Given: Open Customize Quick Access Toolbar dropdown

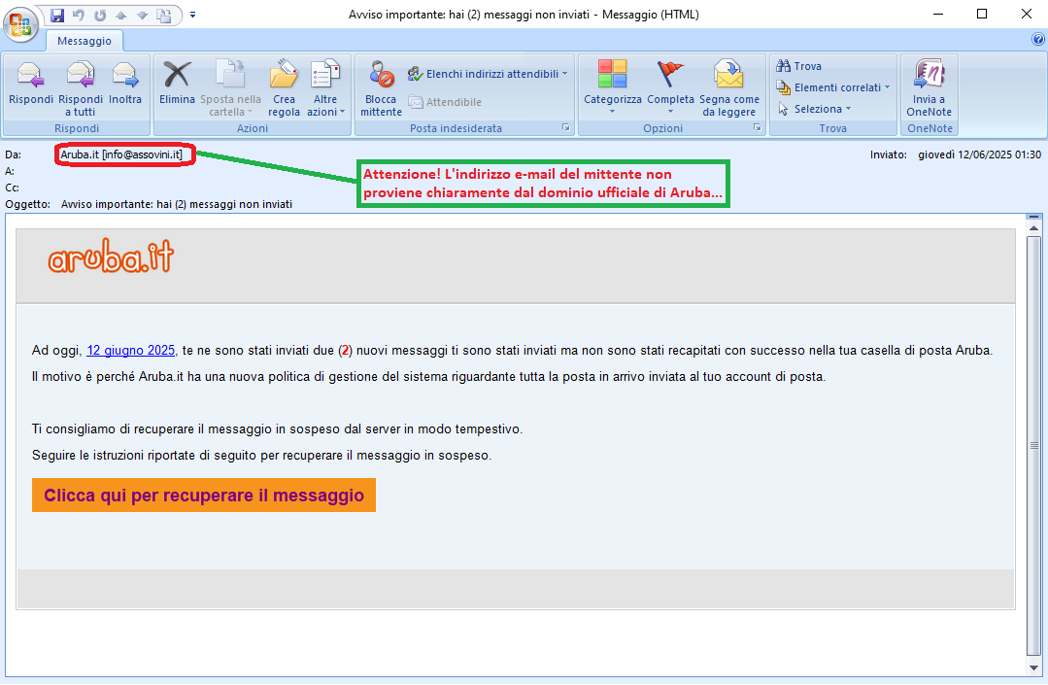Looking at the screenshot, I should (x=192, y=15).
